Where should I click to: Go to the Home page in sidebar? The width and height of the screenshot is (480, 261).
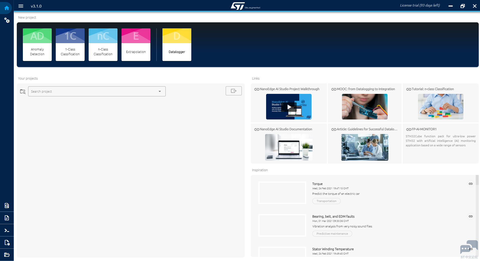[x=7, y=8]
